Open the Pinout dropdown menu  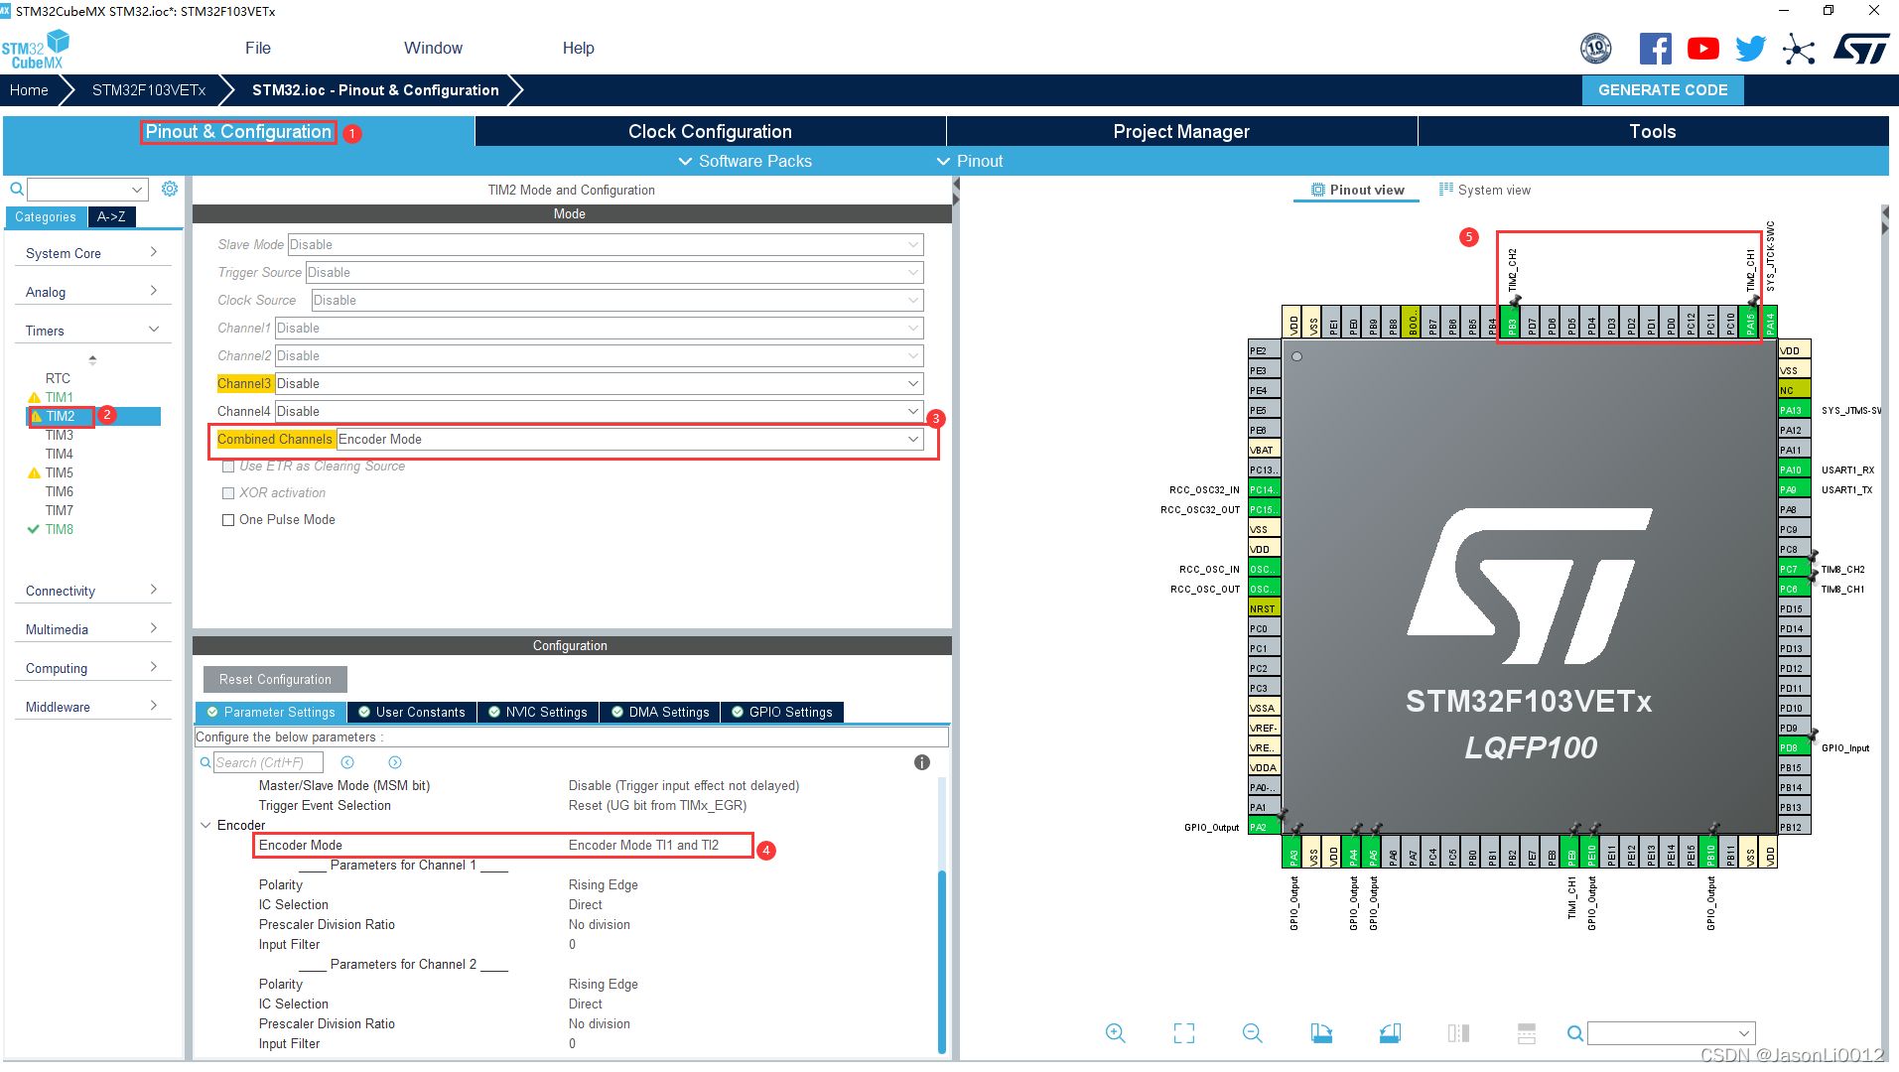tap(970, 161)
